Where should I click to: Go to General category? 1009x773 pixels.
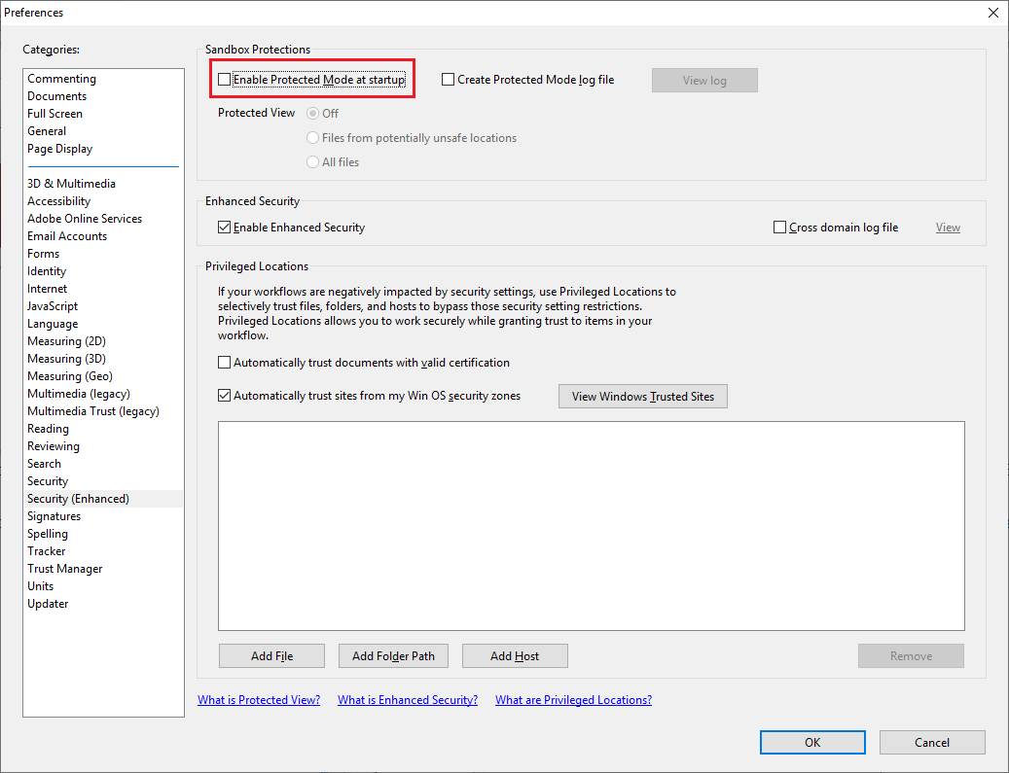103,131
